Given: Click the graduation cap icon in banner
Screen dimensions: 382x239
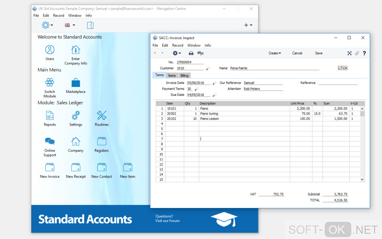Looking at the screenshot, I should pos(224,219).
